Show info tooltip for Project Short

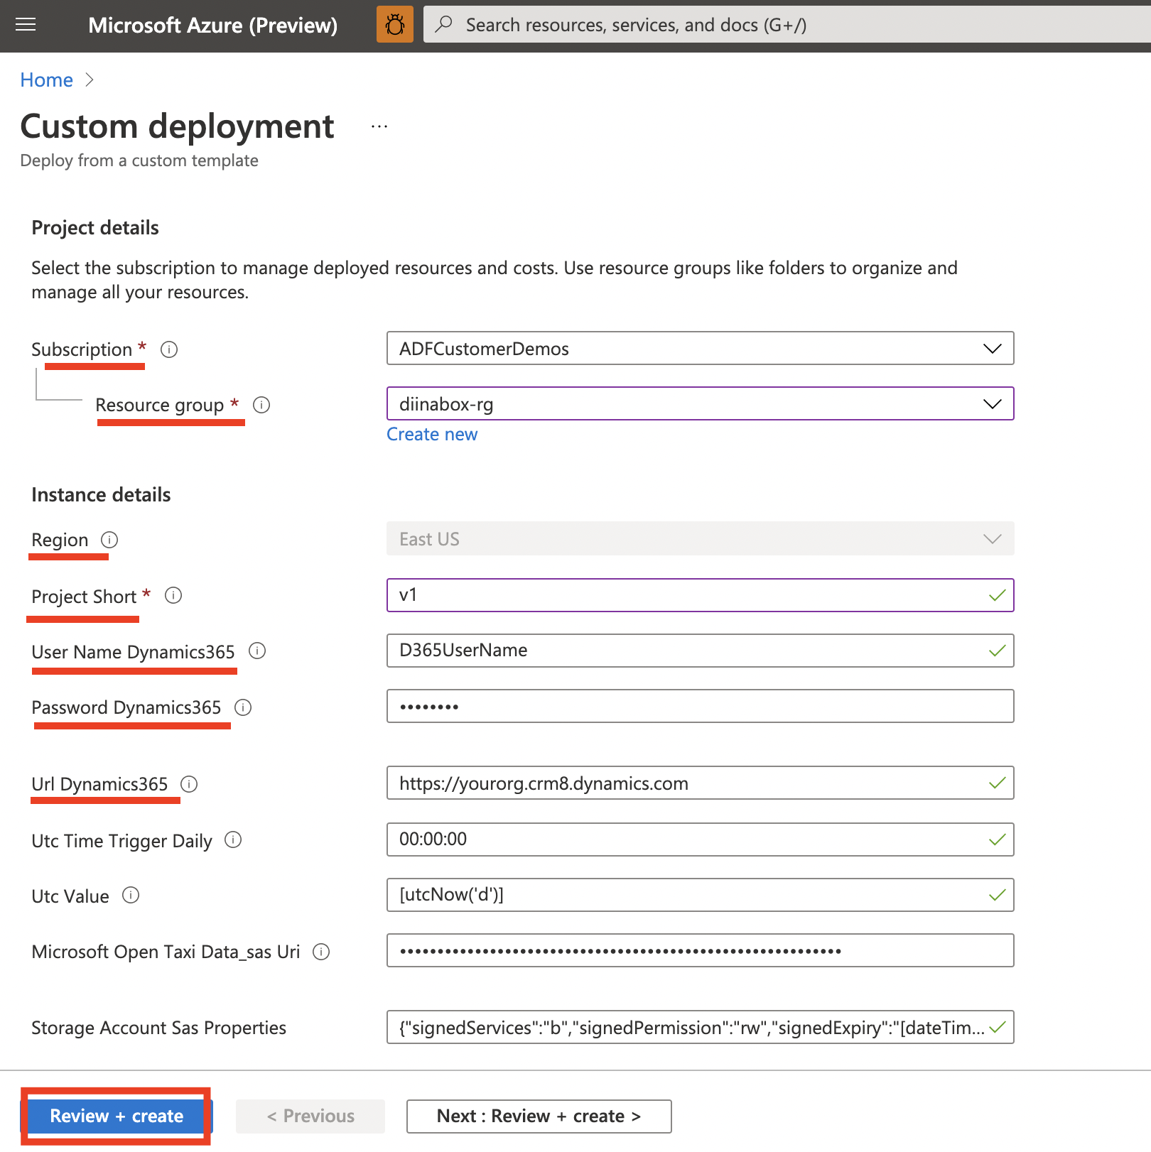point(173,595)
